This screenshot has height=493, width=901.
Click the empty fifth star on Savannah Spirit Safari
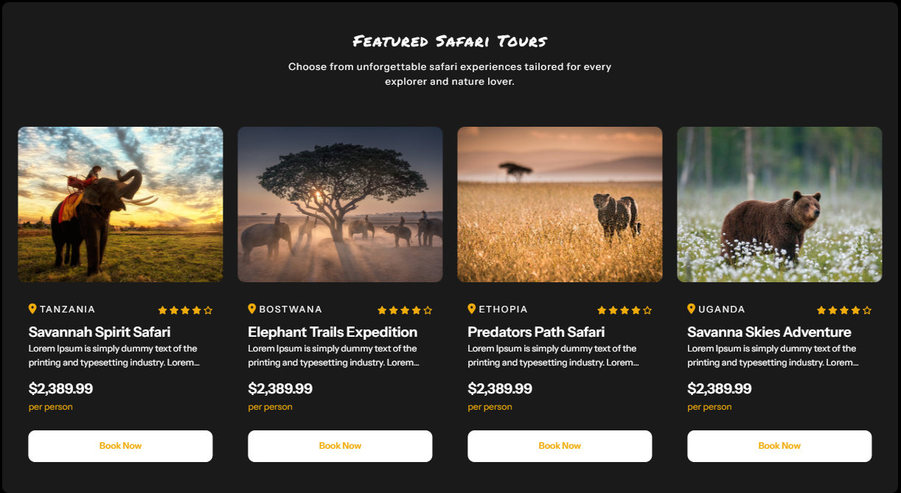(x=208, y=310)
